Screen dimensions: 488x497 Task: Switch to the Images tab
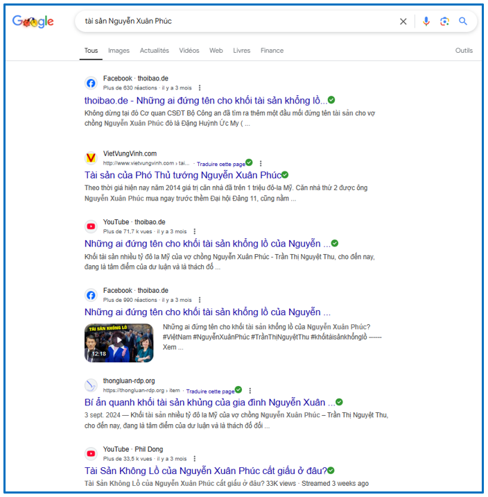[119, 51]
